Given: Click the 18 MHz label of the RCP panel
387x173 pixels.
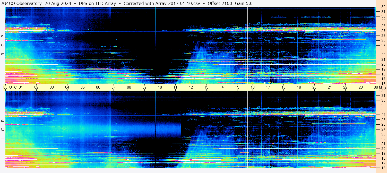Looking at the screenshot, I should pyautogui.click(x=383, y=74).
